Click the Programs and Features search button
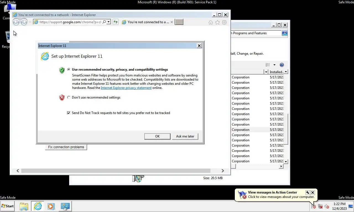The image size is (354, 212). pyautogui.click(x=285, y=33)
